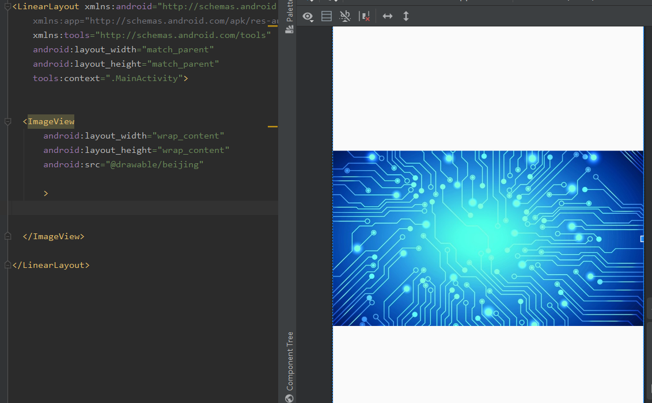
Task: Click the clear weights icon with red X
Action: [364, 16]
